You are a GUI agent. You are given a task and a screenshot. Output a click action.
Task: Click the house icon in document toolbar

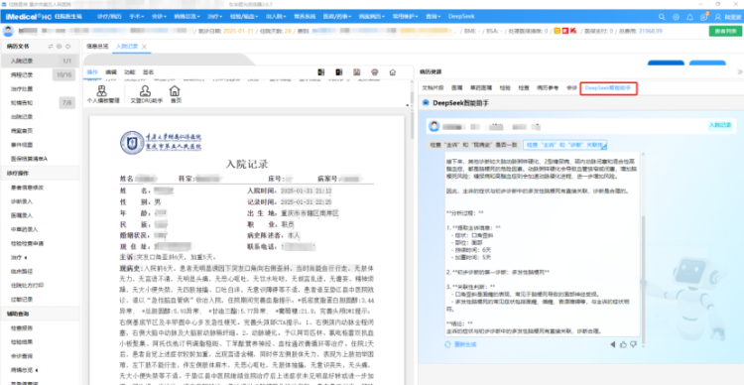coord(393,72)
